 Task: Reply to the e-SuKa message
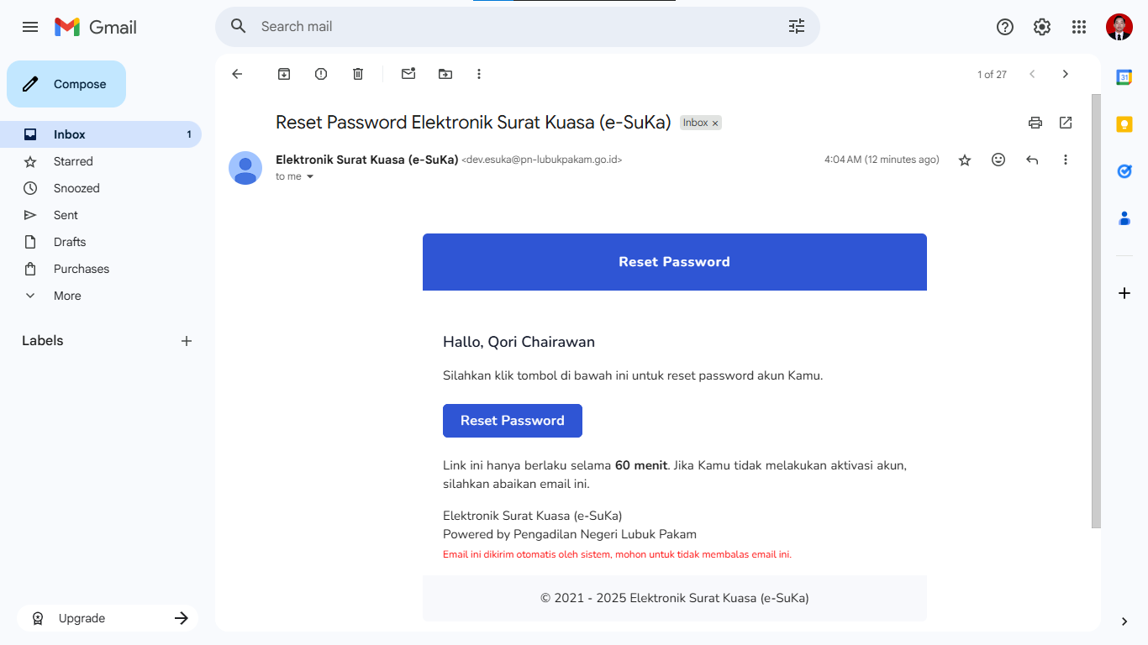(x=1032, y=160)
